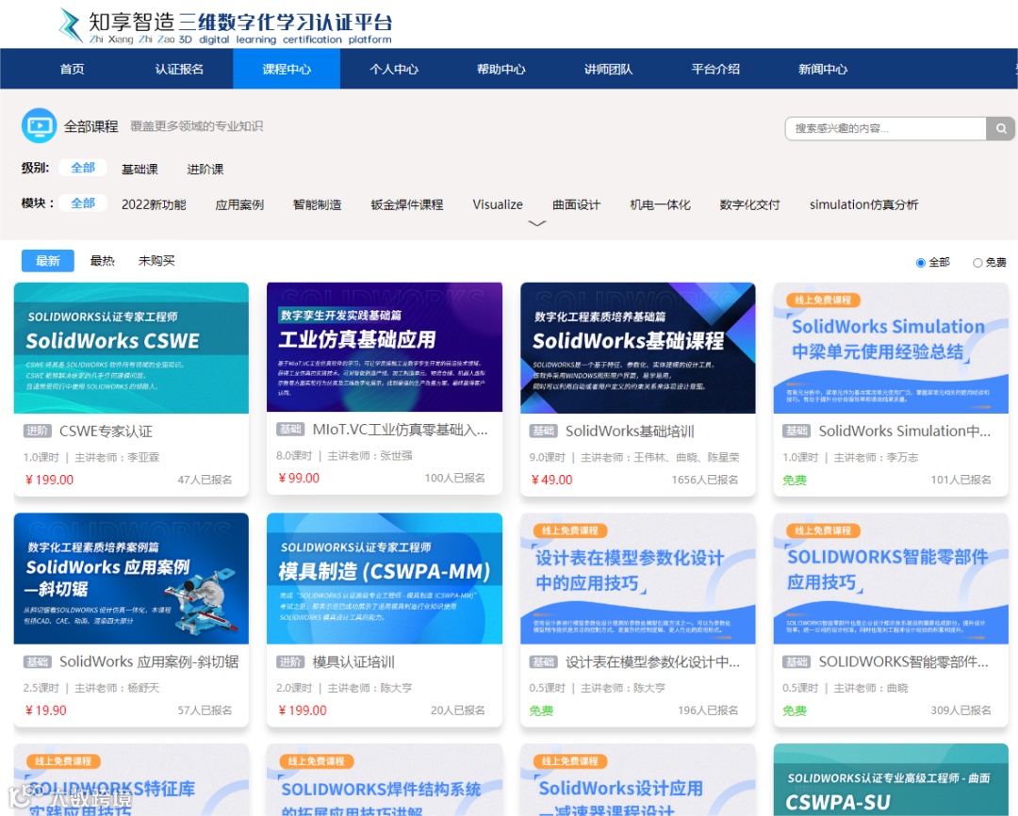Filter module by 2022新功能
This screenshot has width=1018, height=816.
154,204
